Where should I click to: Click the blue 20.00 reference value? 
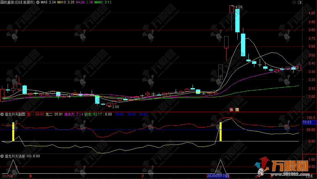pyautogui.click(x=131, y=114)
